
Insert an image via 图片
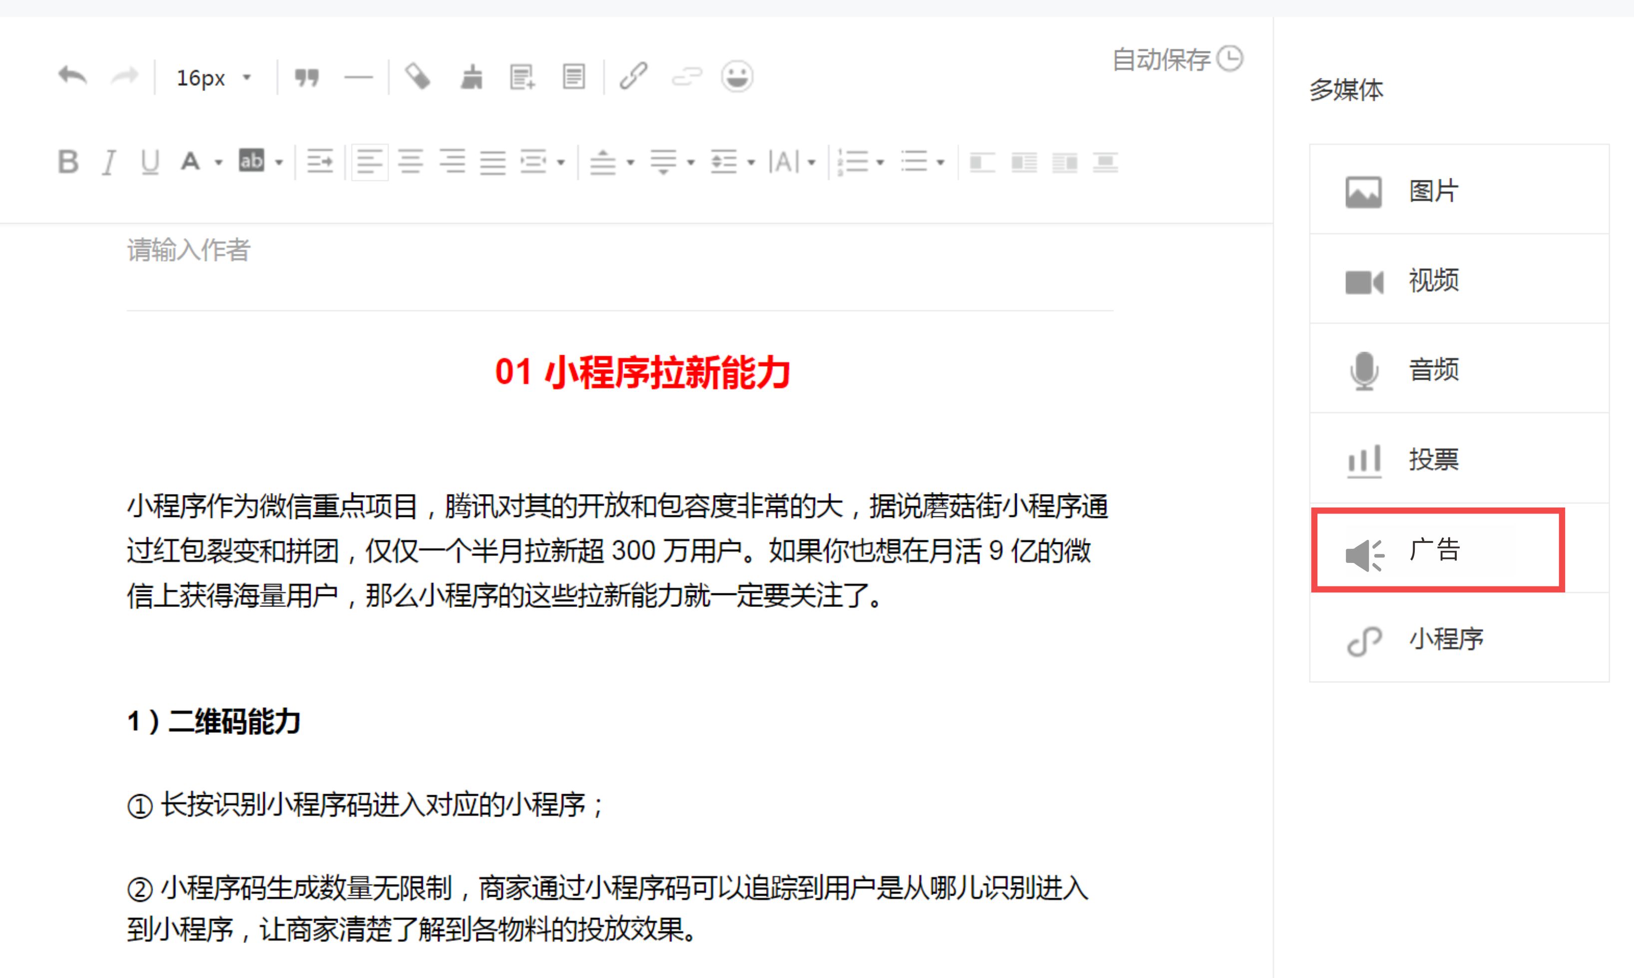[x=1459, y=190]
